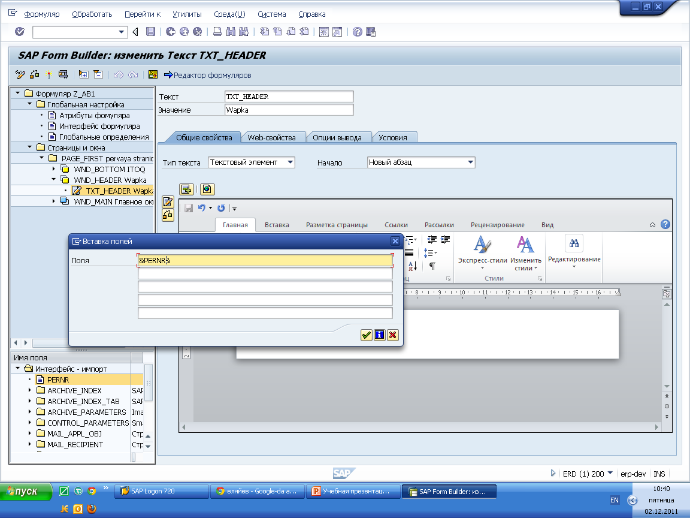
Task: Click the green checkmark Enter icon in toolbar
Action: pyautogui.click(x=19, y=32)
